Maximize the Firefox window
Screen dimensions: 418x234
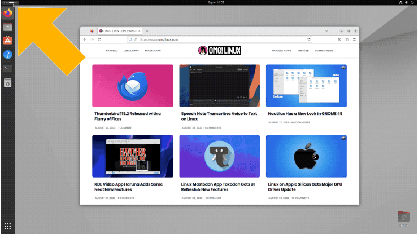tap(349, 31)
